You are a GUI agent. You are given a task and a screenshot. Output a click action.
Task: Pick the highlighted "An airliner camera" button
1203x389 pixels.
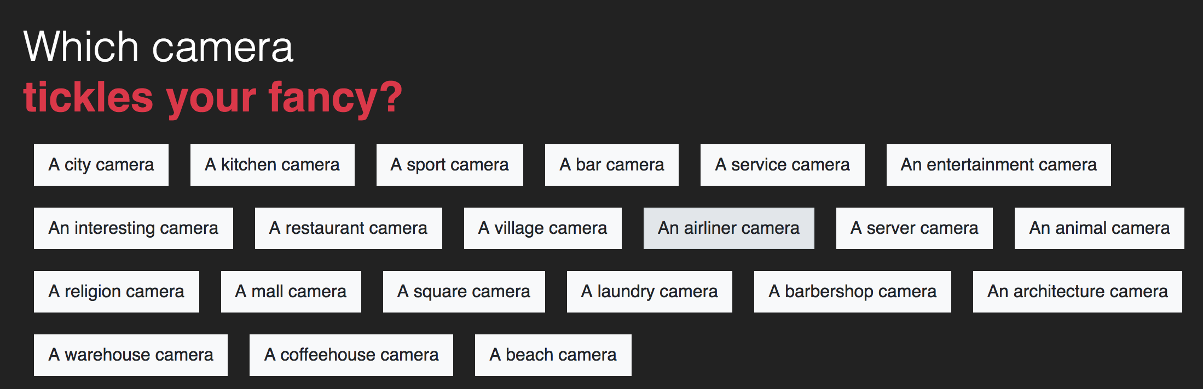tap(728, 228)
